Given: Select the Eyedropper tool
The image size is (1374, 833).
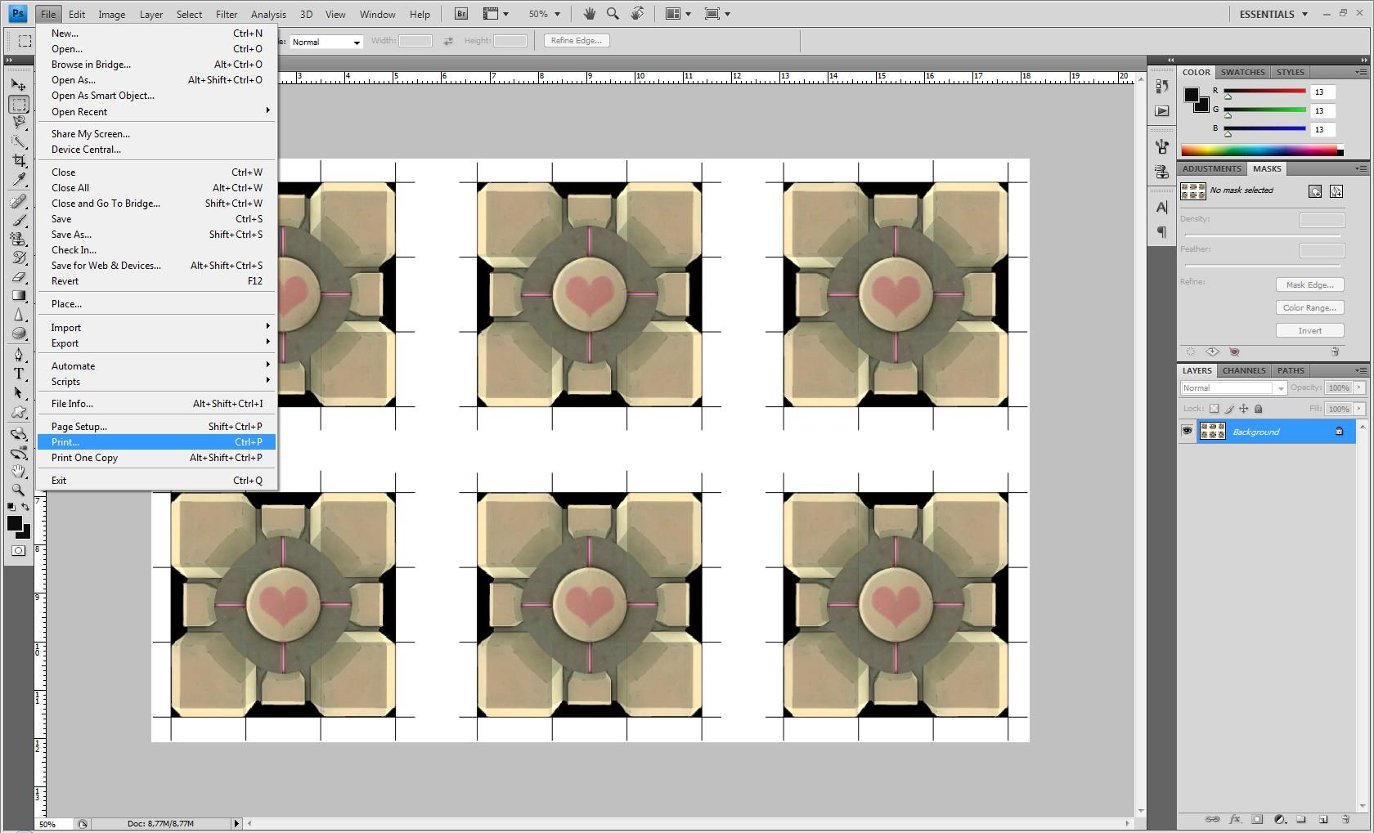Looking at the screenshot, I should 19,179.
